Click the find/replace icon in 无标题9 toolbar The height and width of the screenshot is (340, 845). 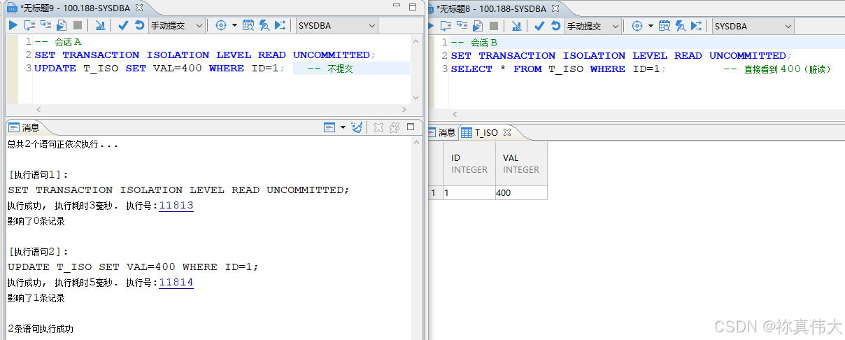(264, 26)
